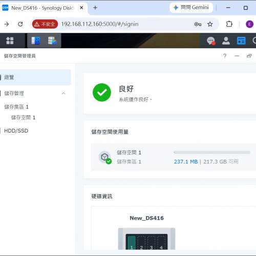Open Storage Manager help question mark

click(225, 56)
